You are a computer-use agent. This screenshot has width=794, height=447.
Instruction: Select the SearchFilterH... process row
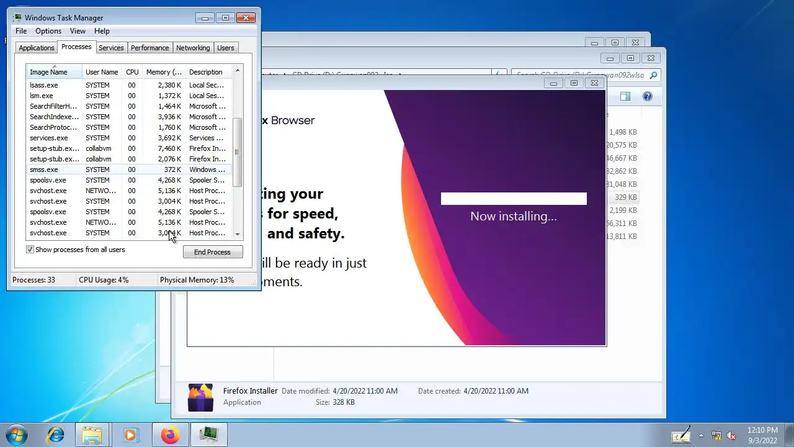coord(129,106)
